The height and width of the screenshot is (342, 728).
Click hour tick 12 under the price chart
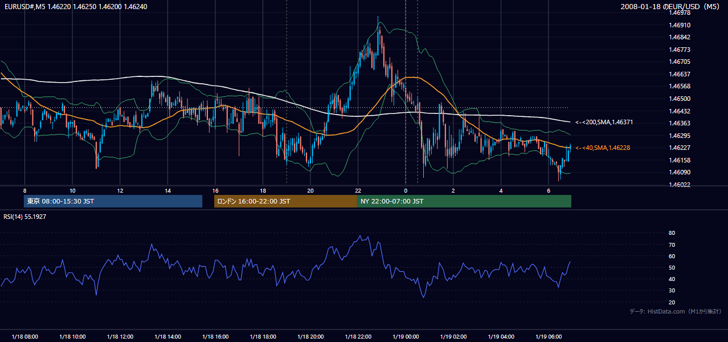pos(120,190)
